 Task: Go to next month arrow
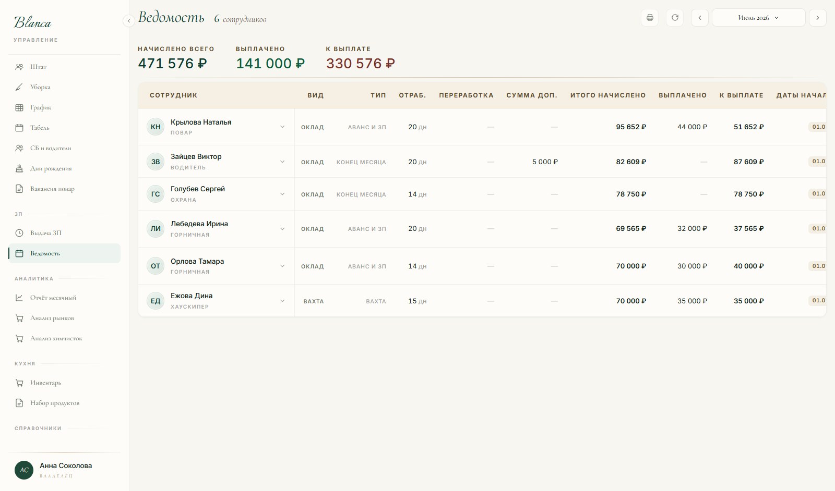pyautogui.click(x=818, y=18)
